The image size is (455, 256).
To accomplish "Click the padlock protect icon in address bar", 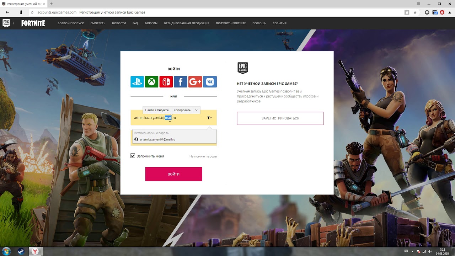I will point(407,12).
